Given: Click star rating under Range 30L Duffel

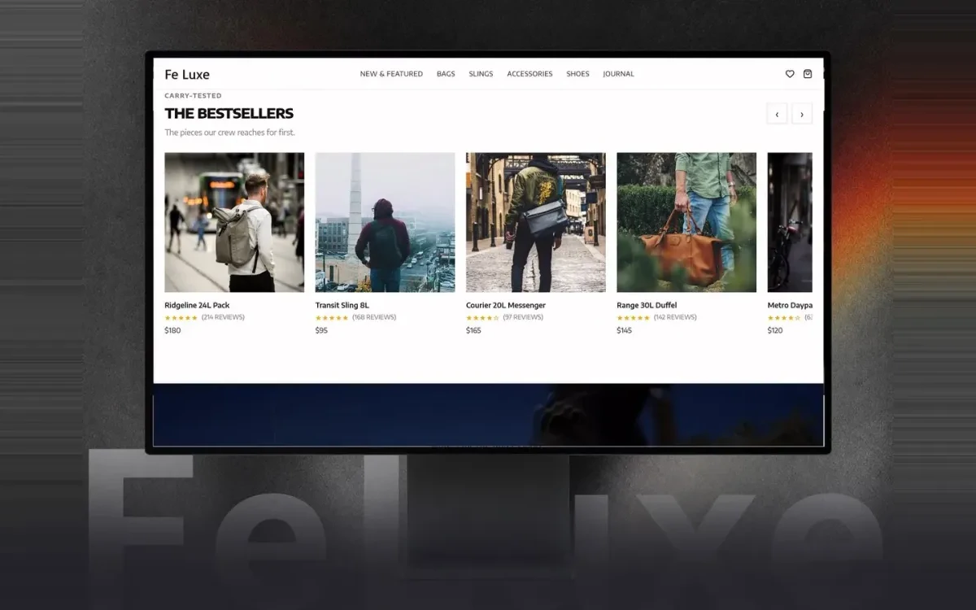Looking at the screenshot, I should click(x=634, y=318).
